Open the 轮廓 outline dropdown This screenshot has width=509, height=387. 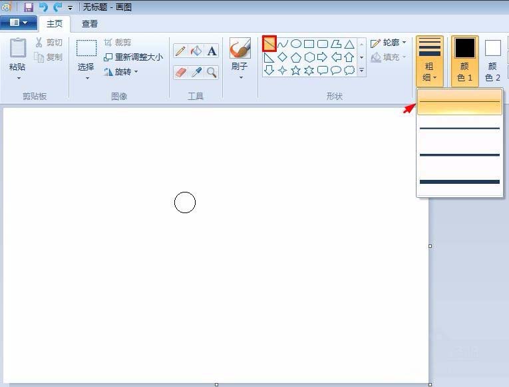[x=389, y=43]
